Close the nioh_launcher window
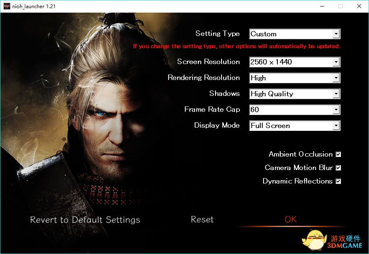Viewport: 369px width, 254px height. 359,6
